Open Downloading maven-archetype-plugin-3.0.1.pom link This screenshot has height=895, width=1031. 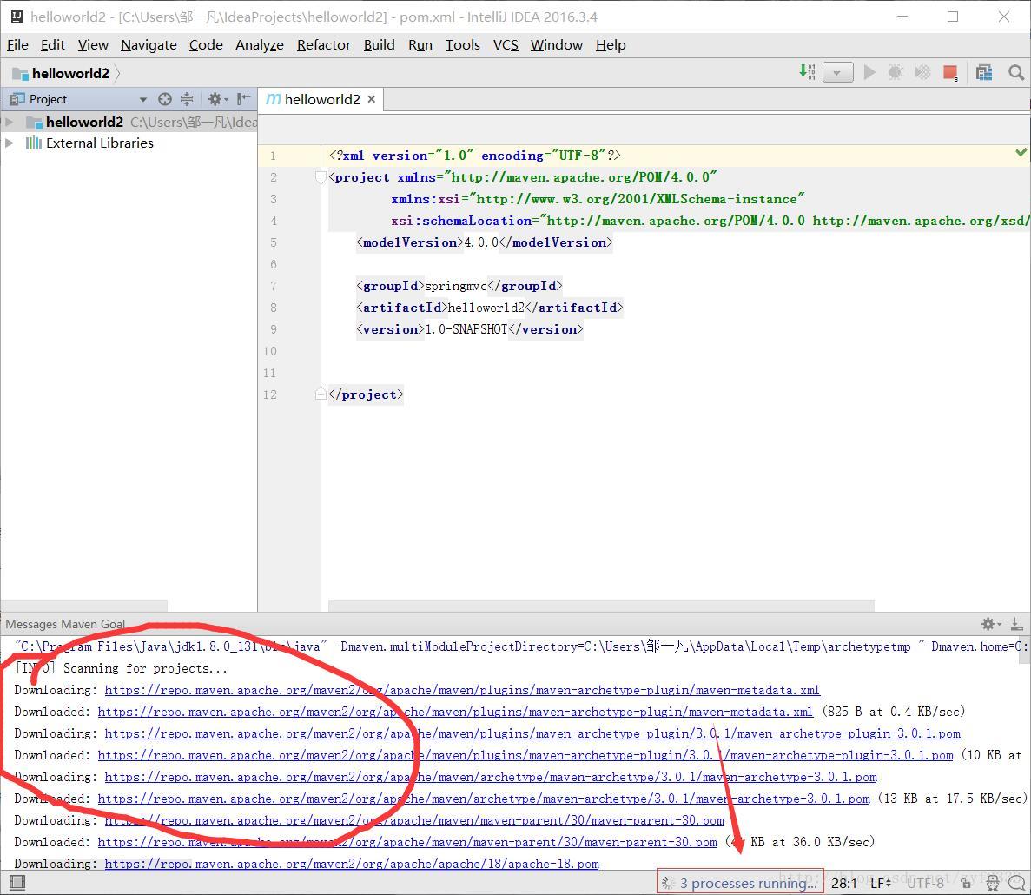(x=532, y=733)
